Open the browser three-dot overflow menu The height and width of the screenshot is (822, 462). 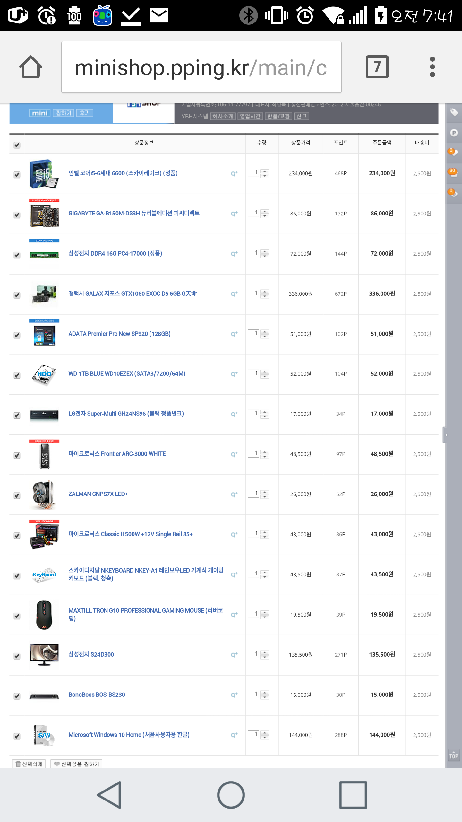click(432, 67)
